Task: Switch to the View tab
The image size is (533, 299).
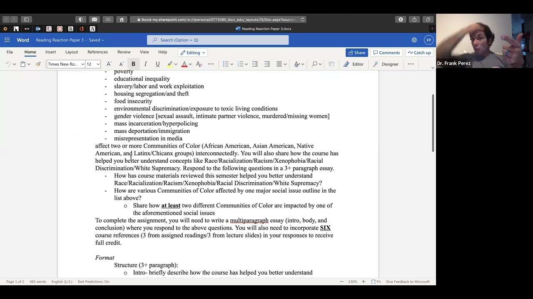Action: [144, 52]
